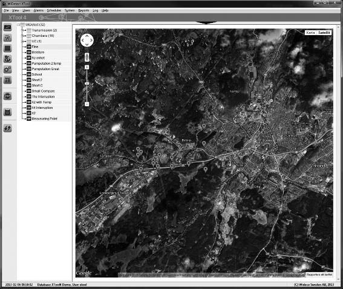343x289 pixels.
Task: Expand the Transmission tree node
Action: coord(22,30)
